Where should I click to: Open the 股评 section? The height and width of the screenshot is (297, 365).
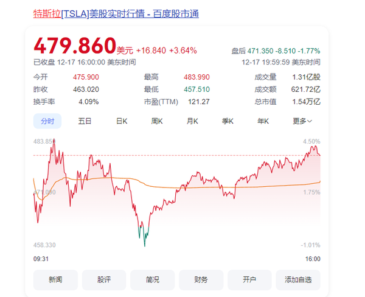pyautogui.click(x=104, y=279)
